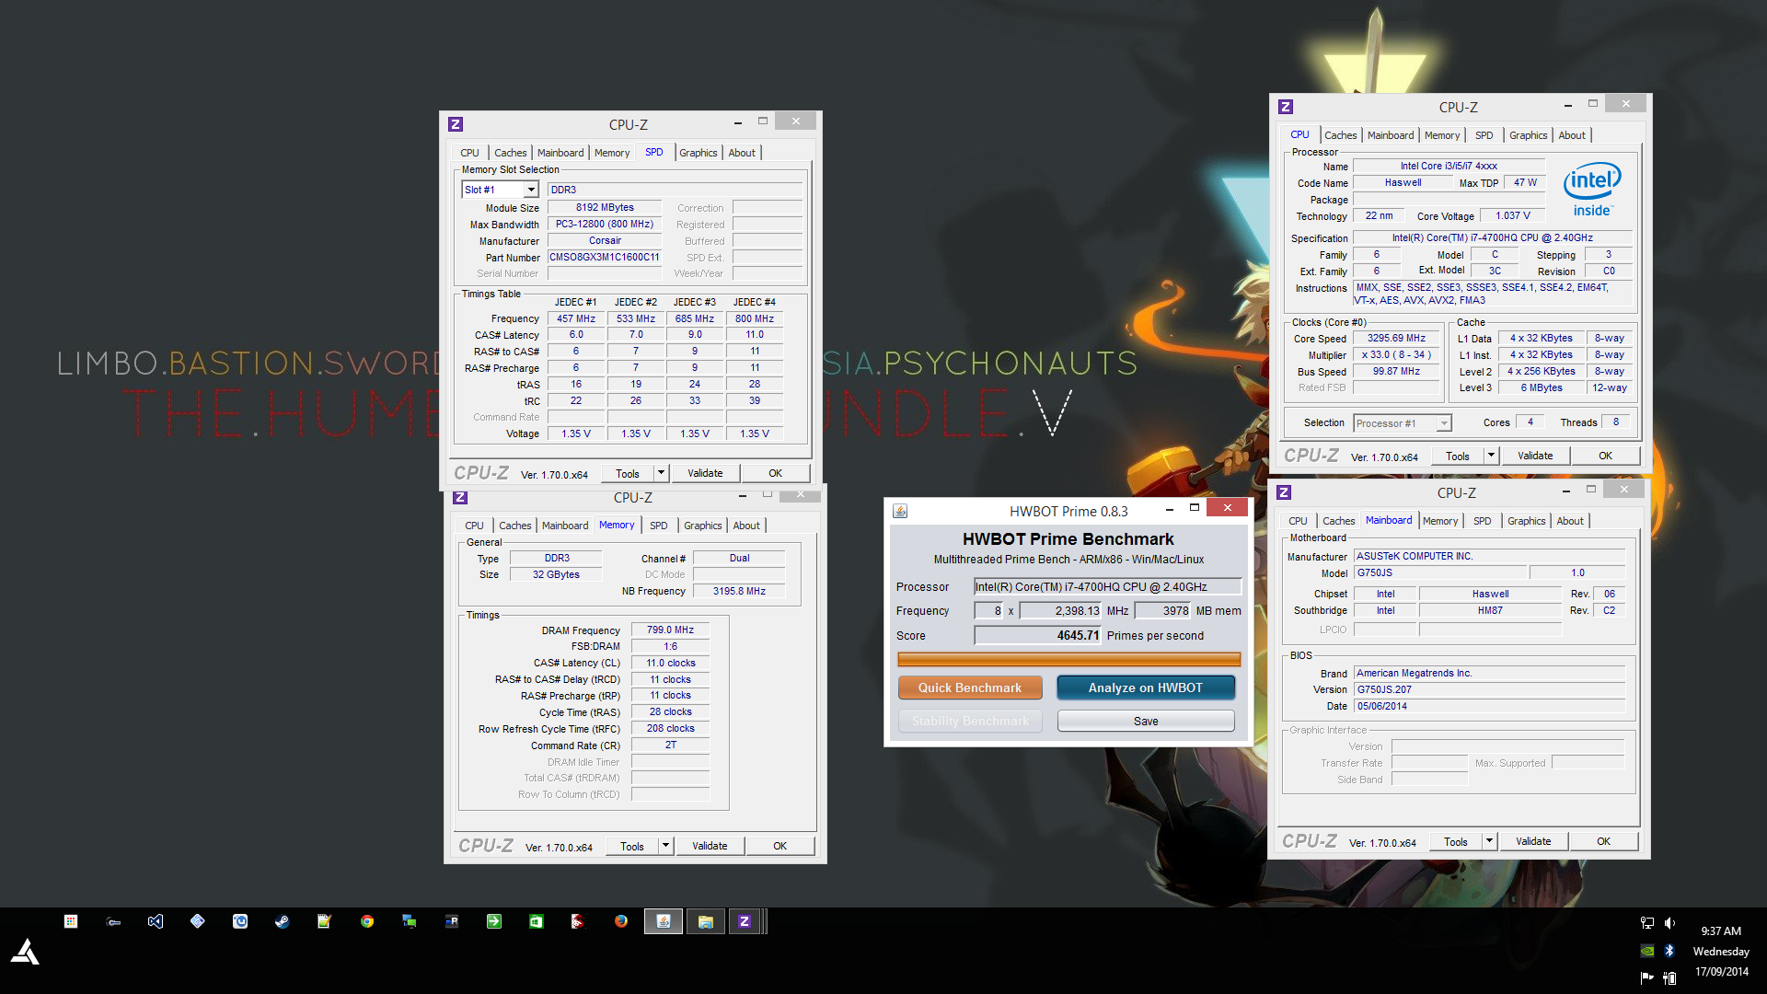Click the NB Frequency 3195.8 MHz value
This screenshot has height=994, width=1767.
pos(739,591)
